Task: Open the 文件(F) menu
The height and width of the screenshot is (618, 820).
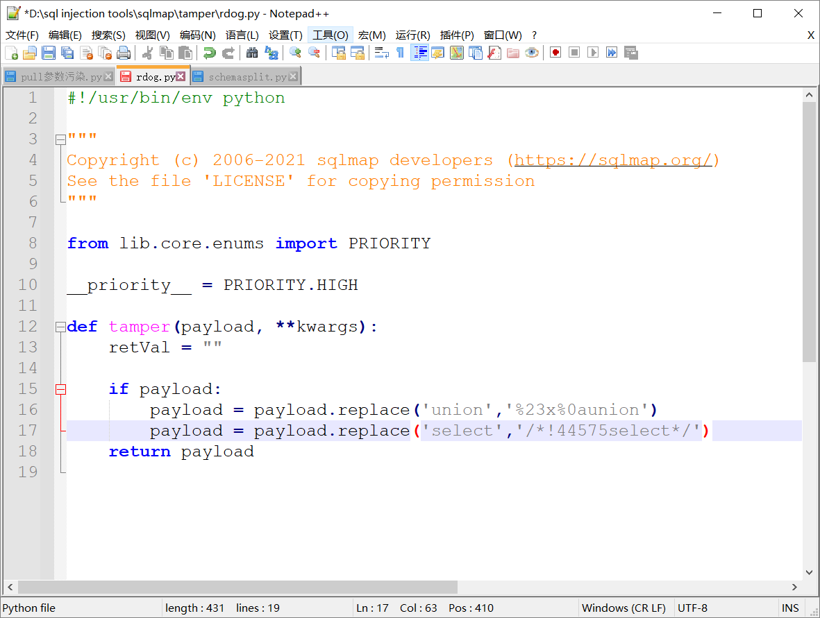Action: coord(22,35)
